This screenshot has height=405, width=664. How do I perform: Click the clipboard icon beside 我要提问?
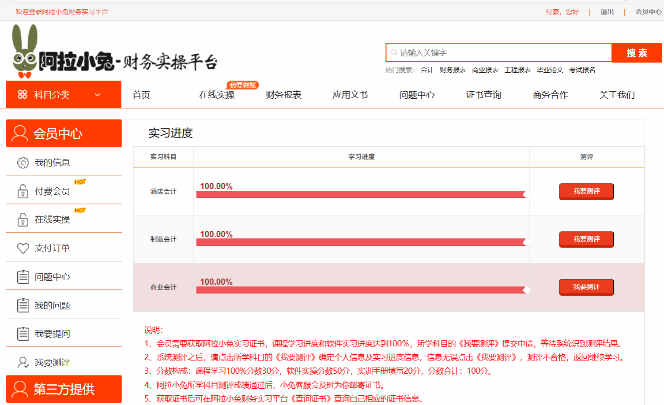(23, 334)
